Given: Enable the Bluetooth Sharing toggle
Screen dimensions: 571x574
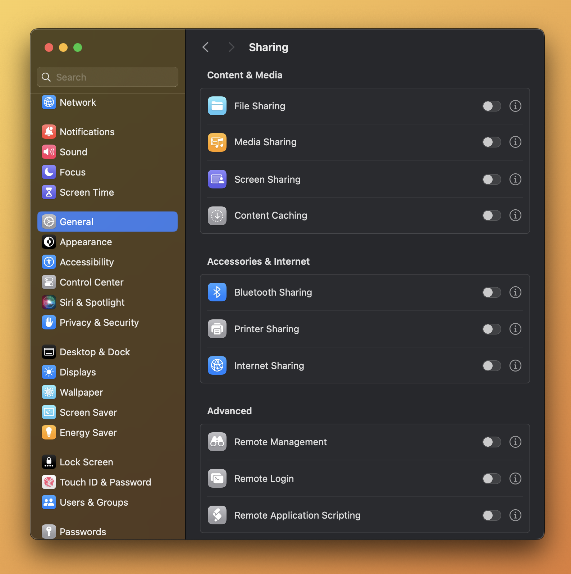Looking at the screenshot, I should click(492, 292).
